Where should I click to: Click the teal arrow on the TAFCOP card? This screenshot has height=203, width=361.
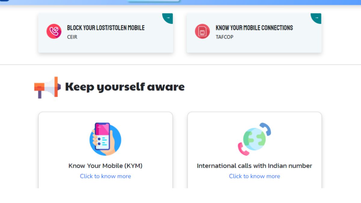click(316, 18)
